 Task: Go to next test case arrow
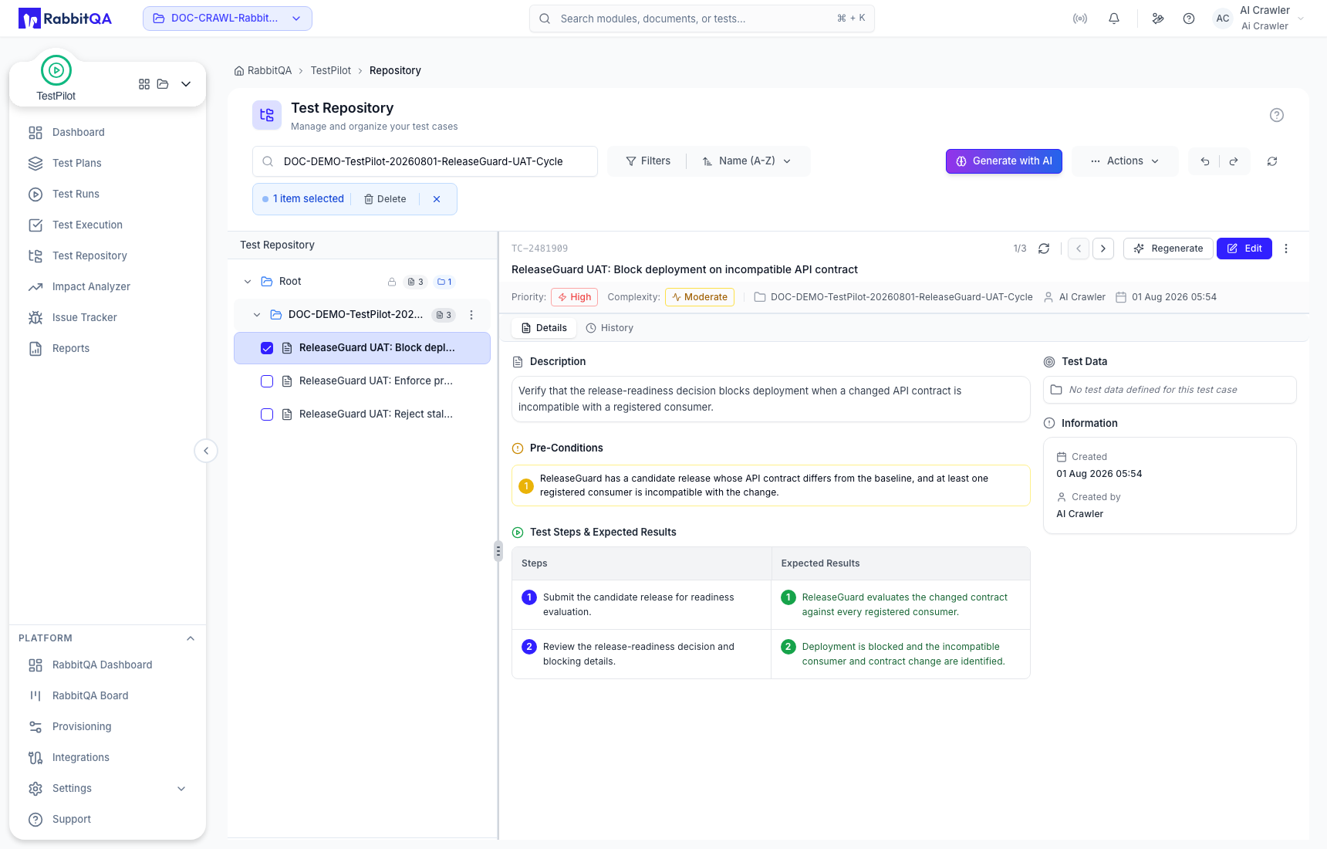1103,249
